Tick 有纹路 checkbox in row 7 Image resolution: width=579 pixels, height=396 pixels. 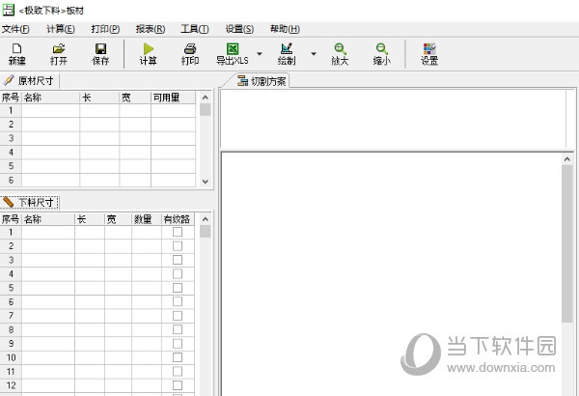coord(178,316)
